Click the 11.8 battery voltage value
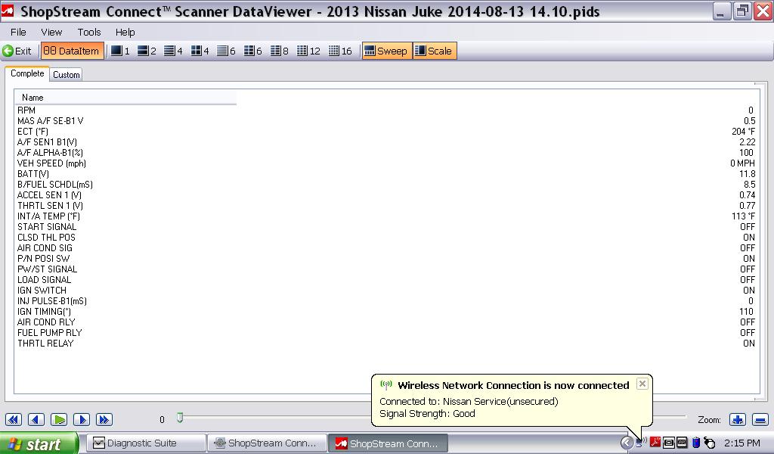The image size is (774, 454). (748, 174)
